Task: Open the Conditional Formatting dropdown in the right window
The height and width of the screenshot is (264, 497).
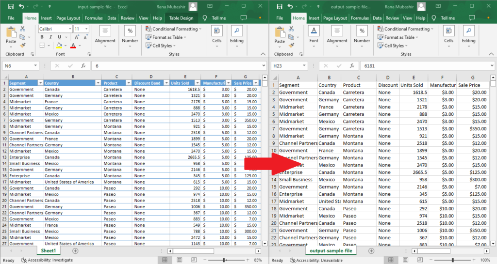Action: [x=406, y=29]
